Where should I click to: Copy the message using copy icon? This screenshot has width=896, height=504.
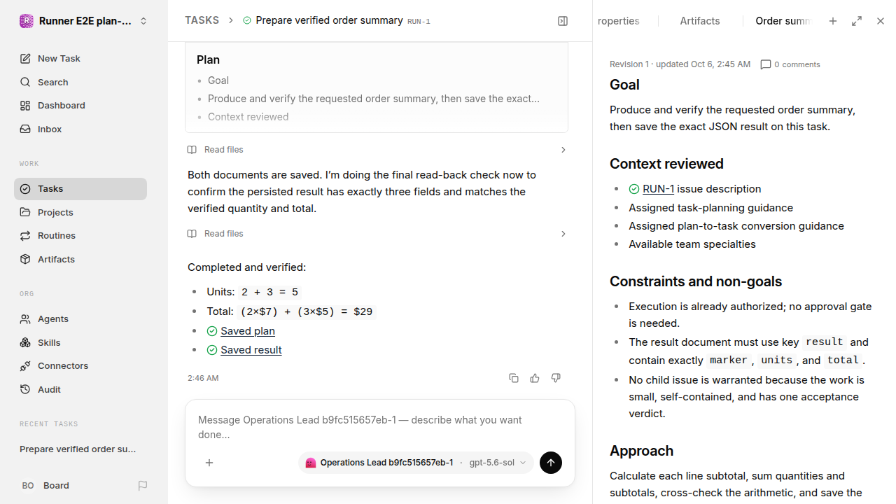[x=514, y=378]
